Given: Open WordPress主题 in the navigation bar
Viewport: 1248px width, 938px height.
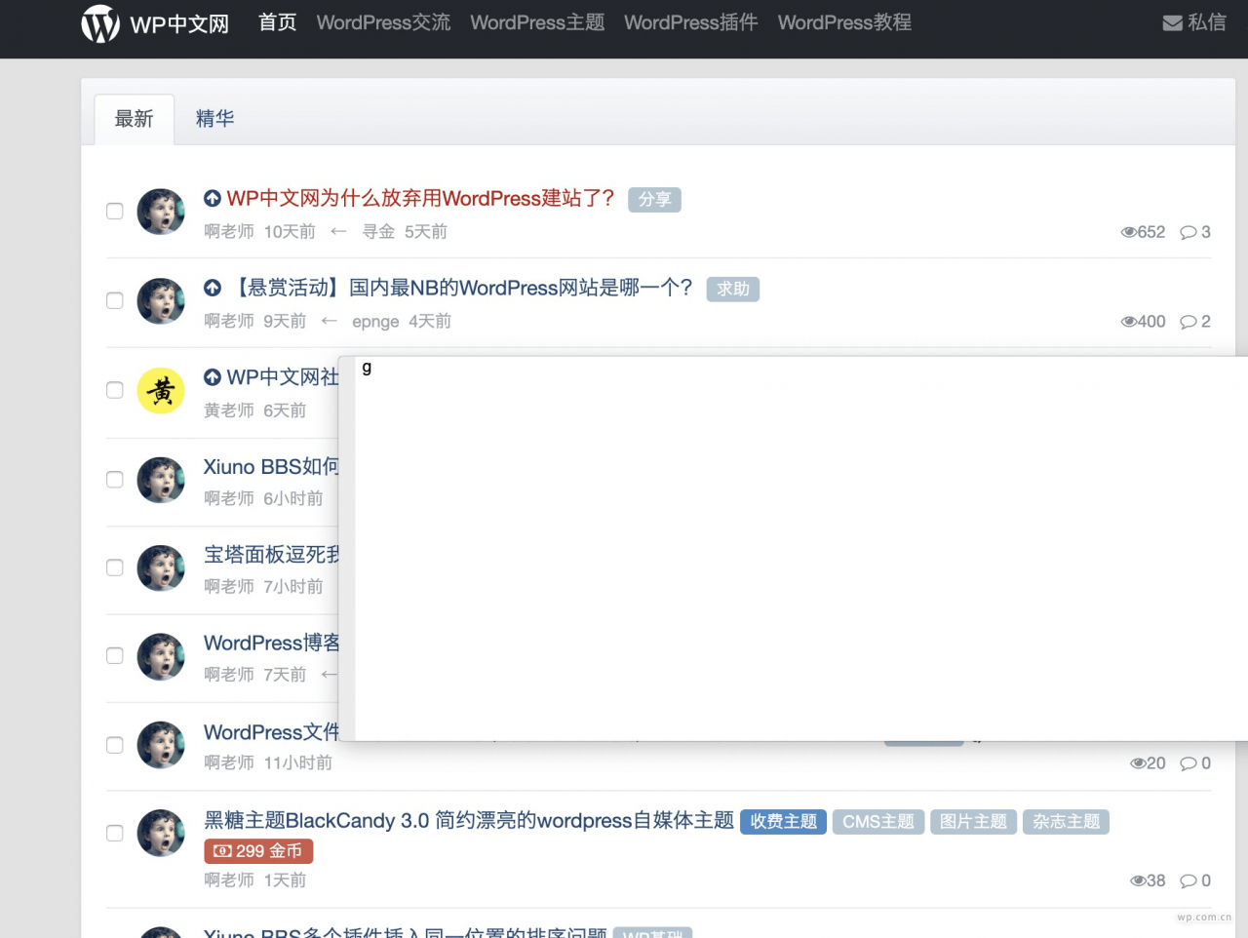Looking at the screenshot, I should coord(537,22).
